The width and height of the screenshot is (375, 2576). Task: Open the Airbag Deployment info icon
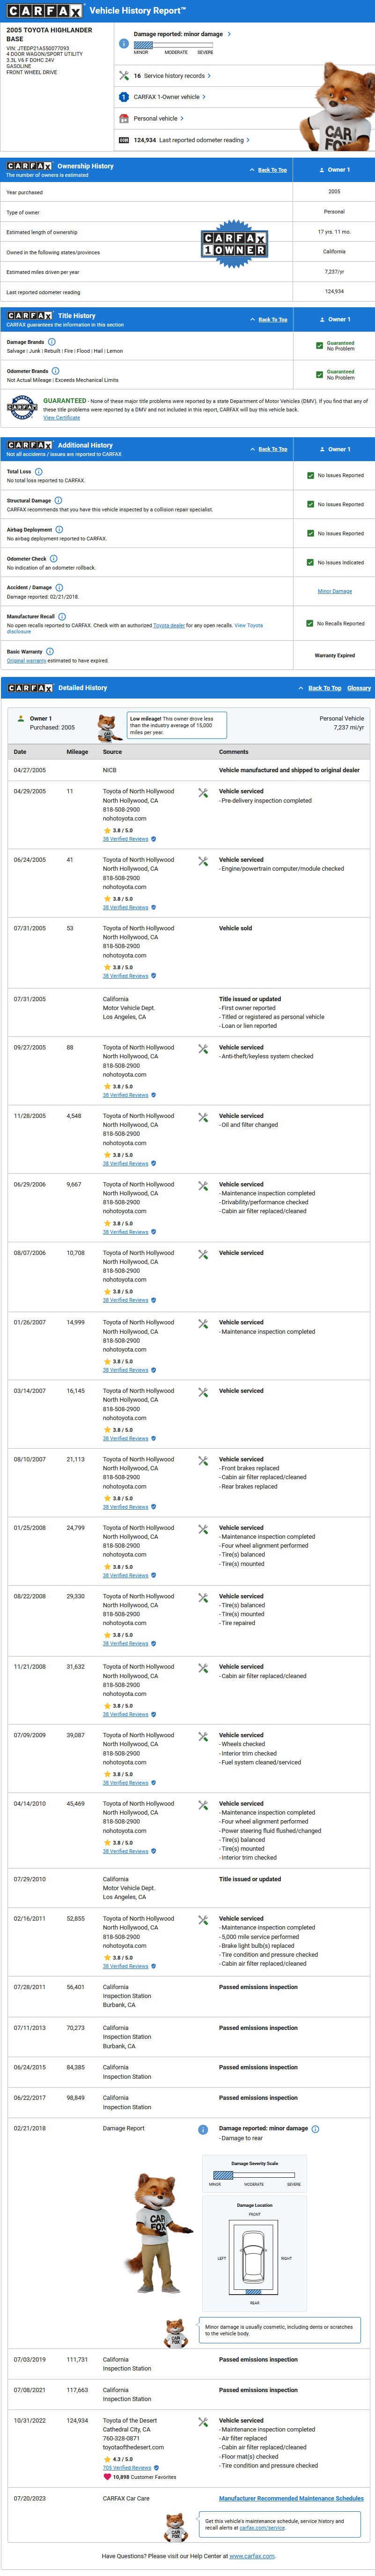(x=59, y=529)
